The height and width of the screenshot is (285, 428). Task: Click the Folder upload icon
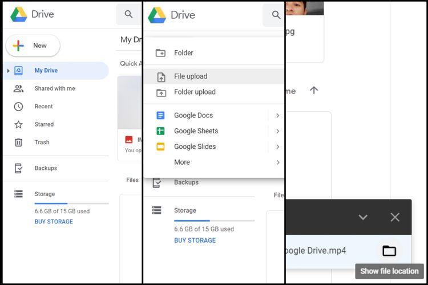pos(161,93)
